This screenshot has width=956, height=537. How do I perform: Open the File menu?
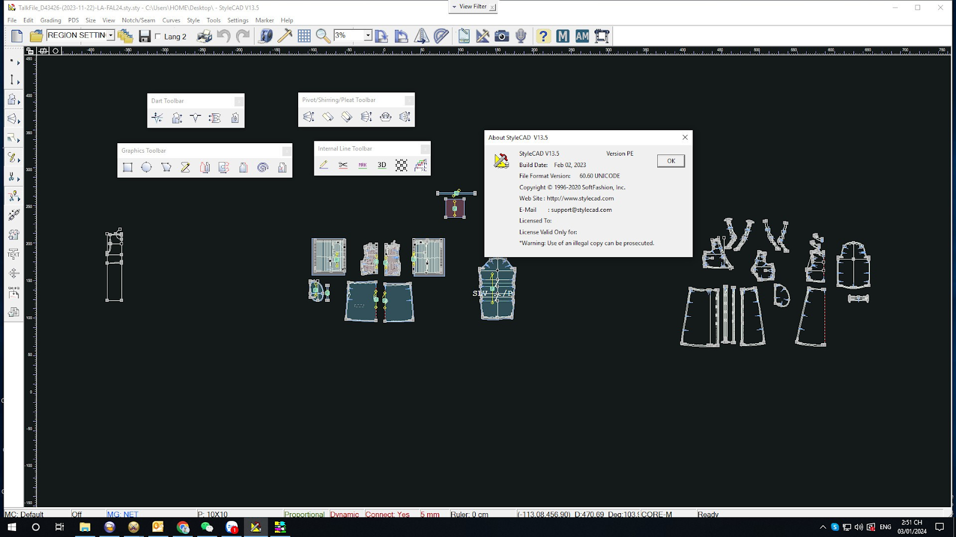pyautogui.click(x=12, y=20)
